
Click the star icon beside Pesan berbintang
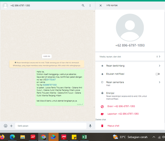102,66
